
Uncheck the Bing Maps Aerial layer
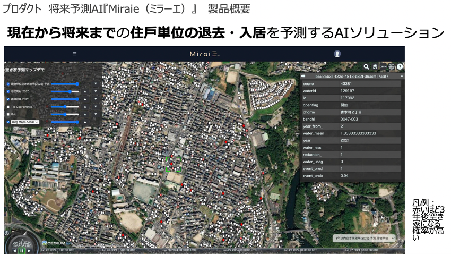coord(7,122)
